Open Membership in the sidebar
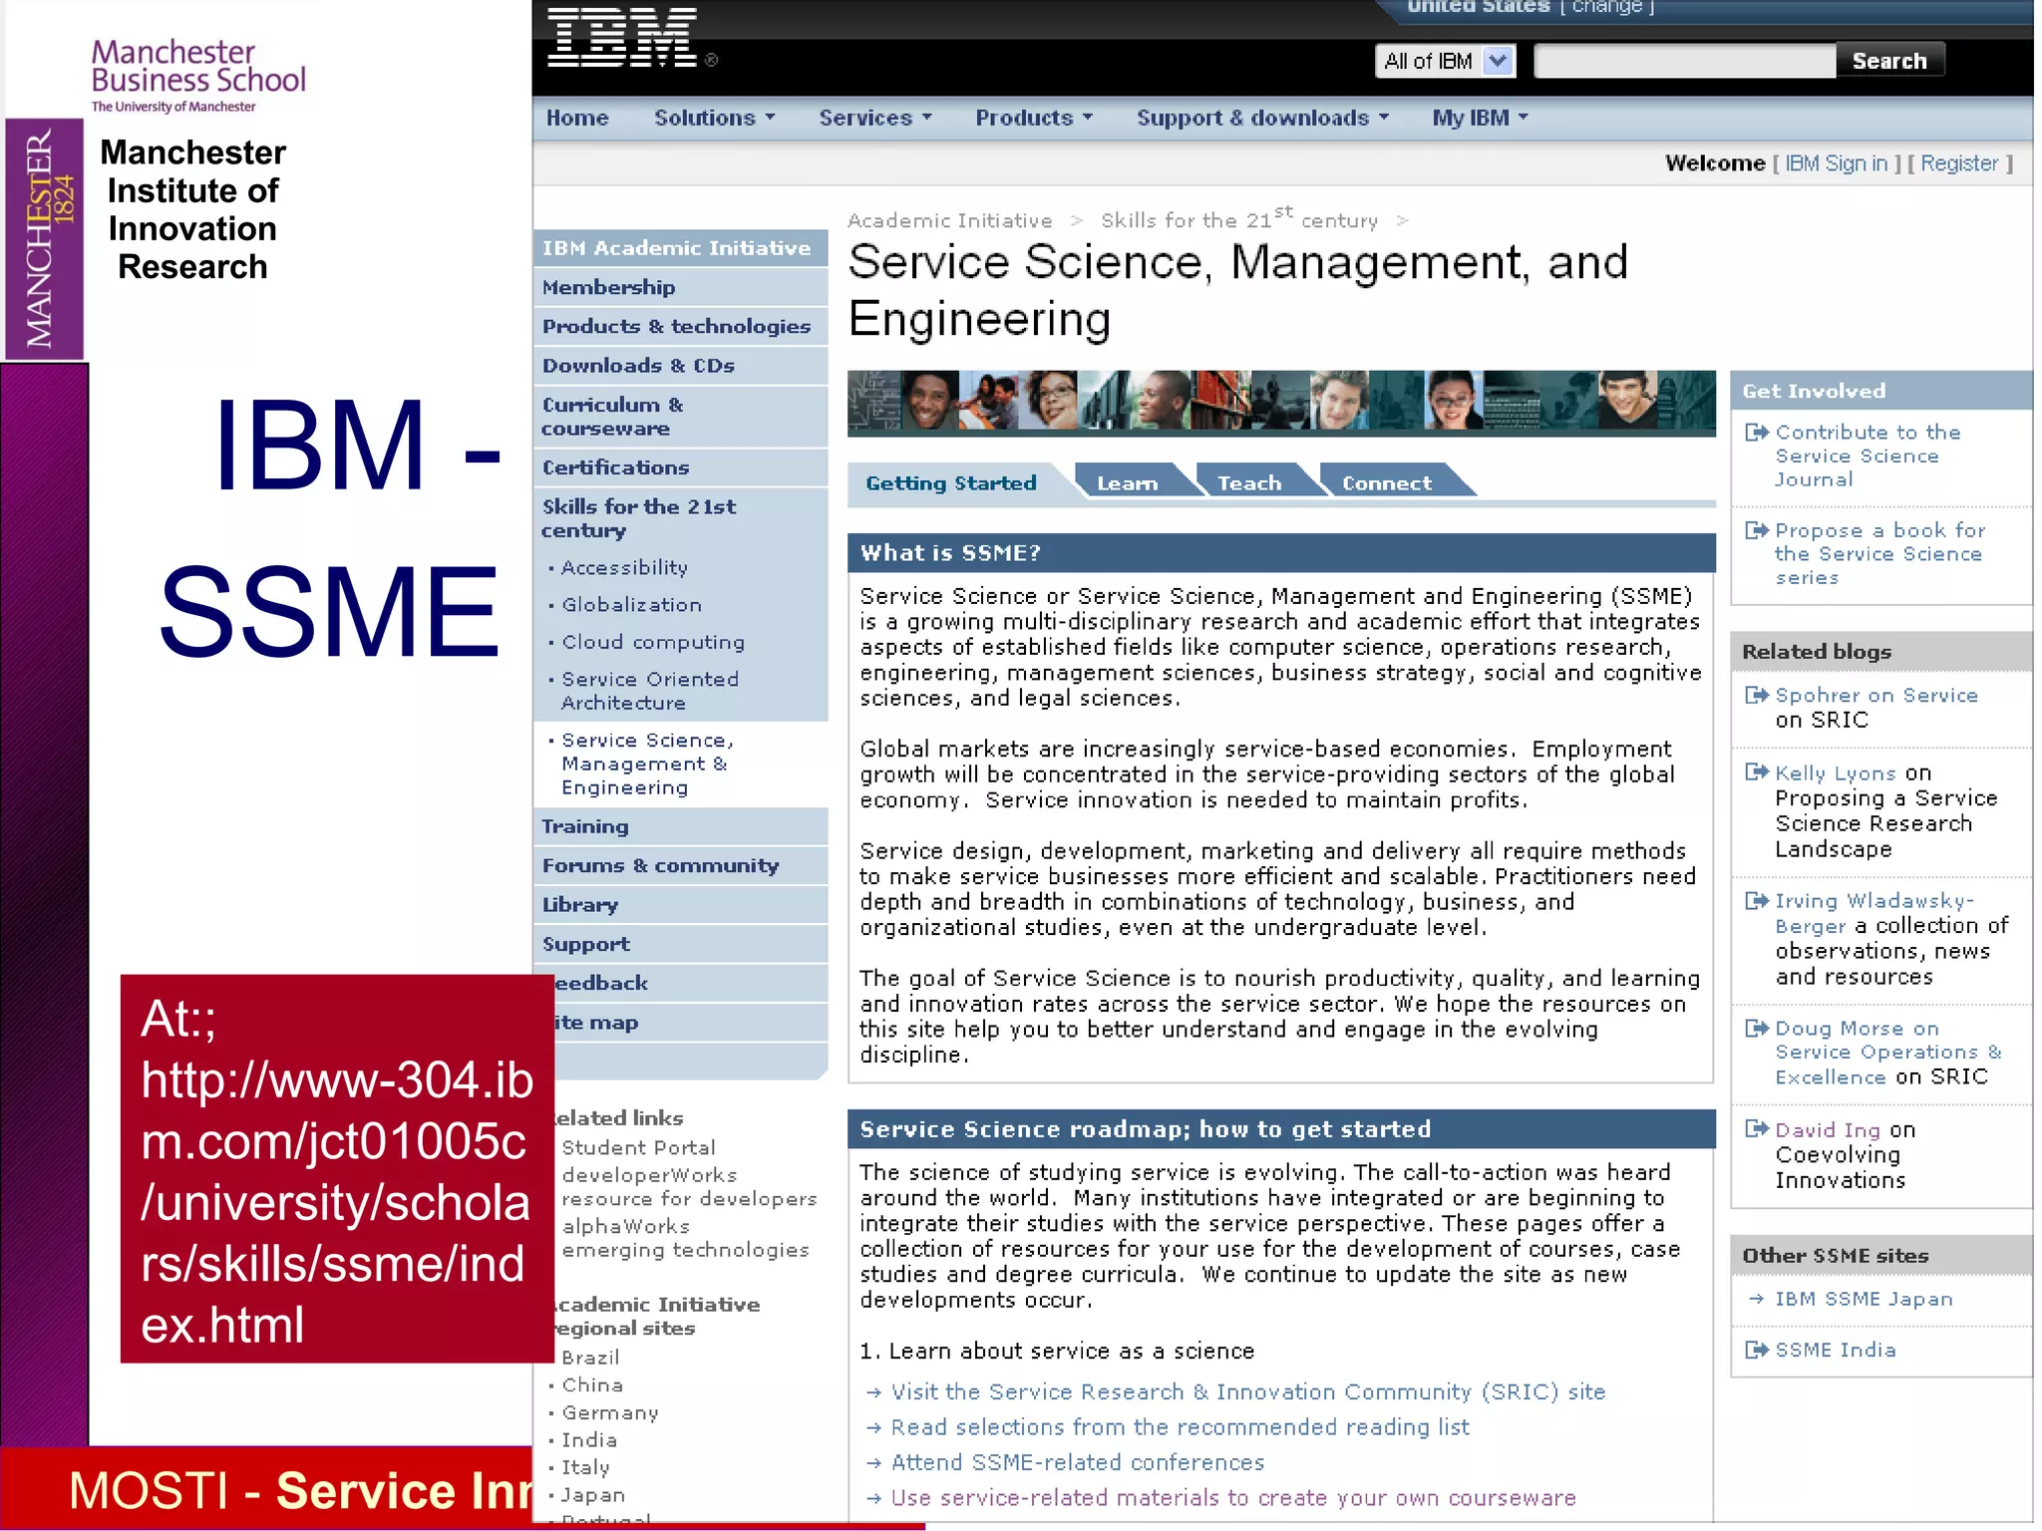 point(680,288)
